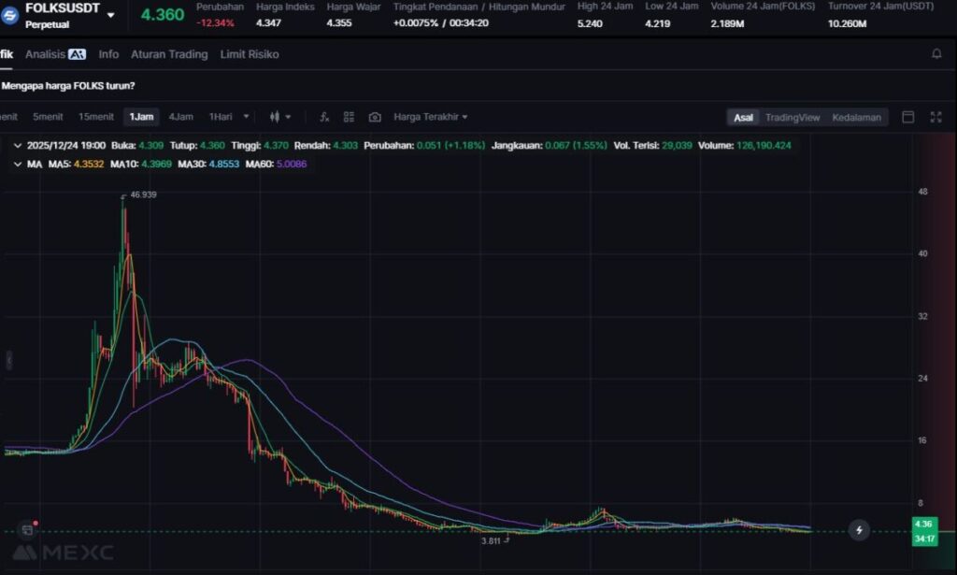
Task: Open the FOLKSUSDT pair selector dropdown
Action: [111, 15]
